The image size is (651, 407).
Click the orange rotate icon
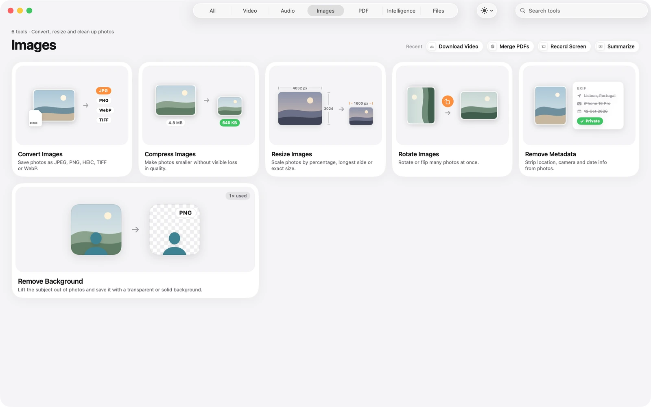[448, 101]
